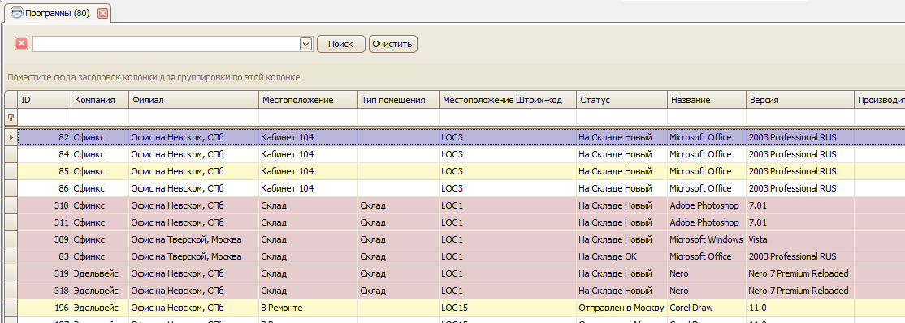The width and height of the screenshot is (905, 323).
Task: Click the filter funnel icon in filter row
Action: 11,118
